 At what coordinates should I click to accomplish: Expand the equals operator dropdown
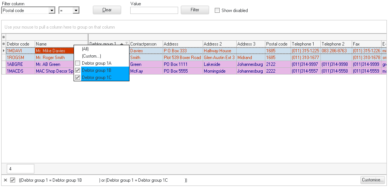[x=76, y=11]
